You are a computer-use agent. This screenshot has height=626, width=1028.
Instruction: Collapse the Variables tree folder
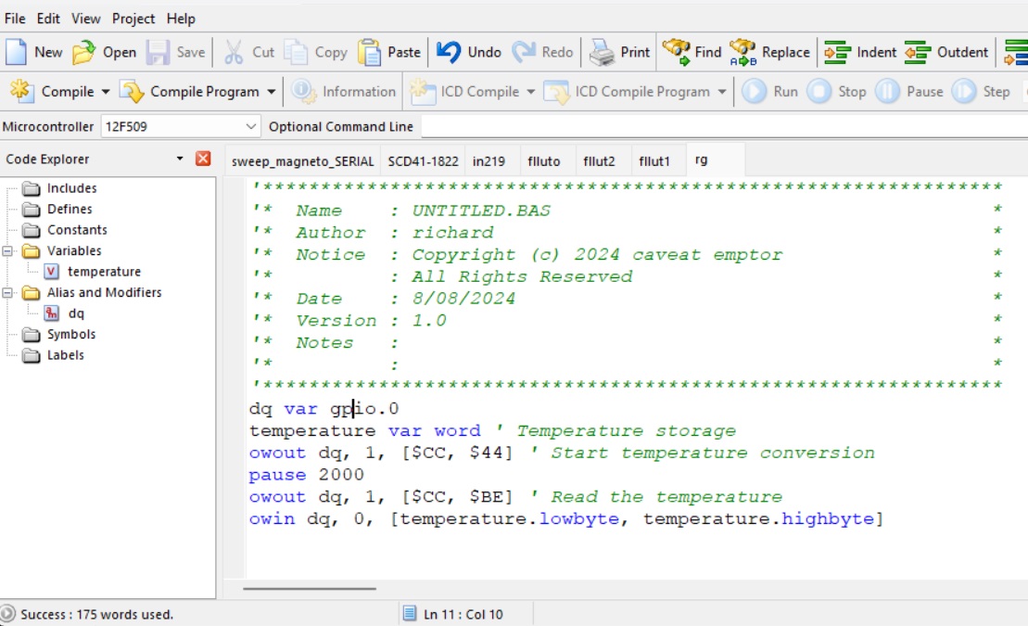[x=8, y=251]
